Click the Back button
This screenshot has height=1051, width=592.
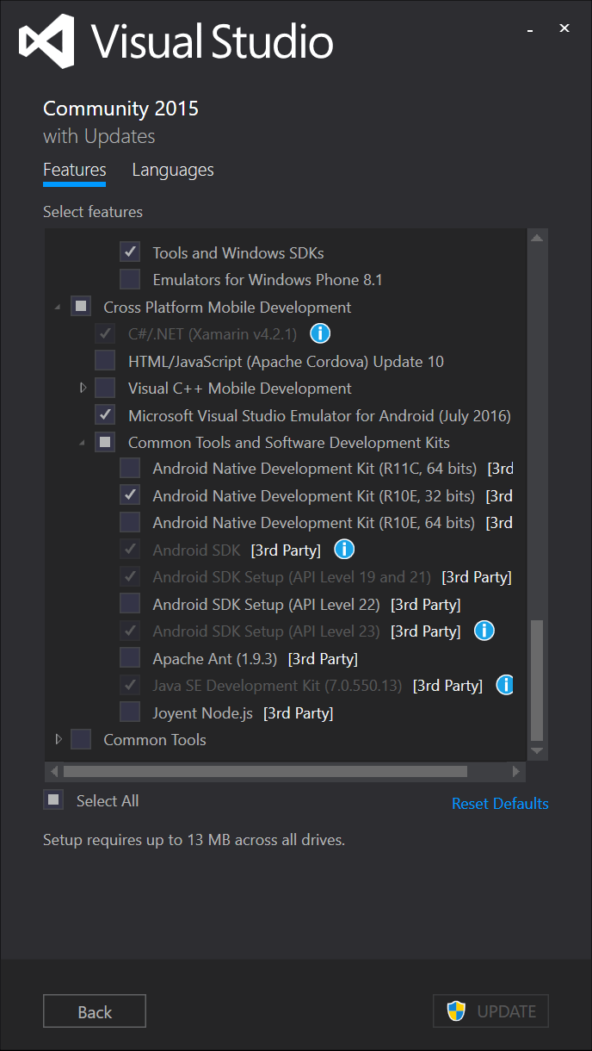point(95,1011)
